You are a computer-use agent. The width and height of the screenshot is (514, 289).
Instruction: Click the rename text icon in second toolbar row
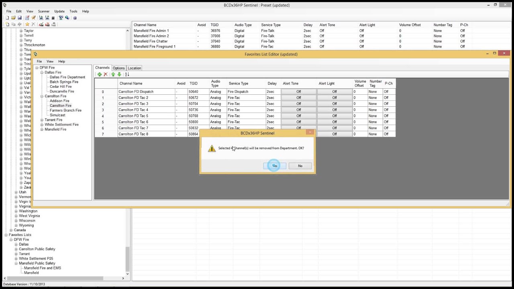20,24
